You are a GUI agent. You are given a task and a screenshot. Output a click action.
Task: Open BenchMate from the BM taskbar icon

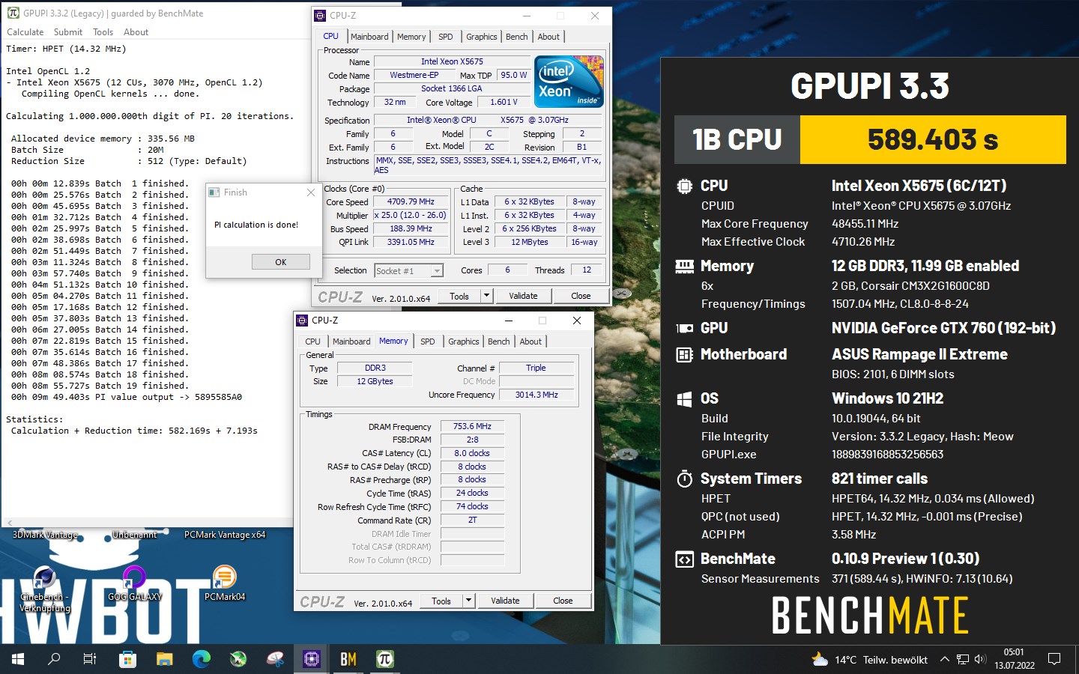pyautogui.click(x=348, y=659)
